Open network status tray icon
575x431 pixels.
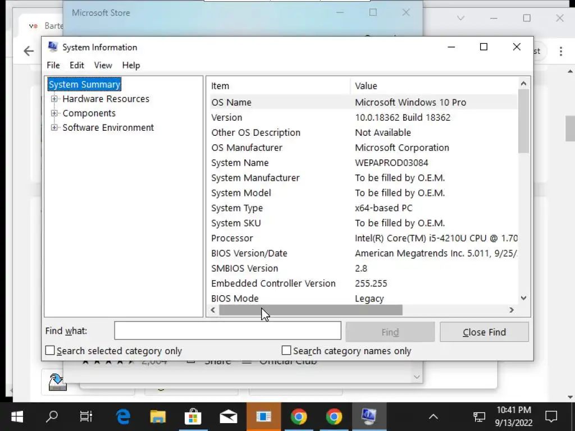coord(479,417)
